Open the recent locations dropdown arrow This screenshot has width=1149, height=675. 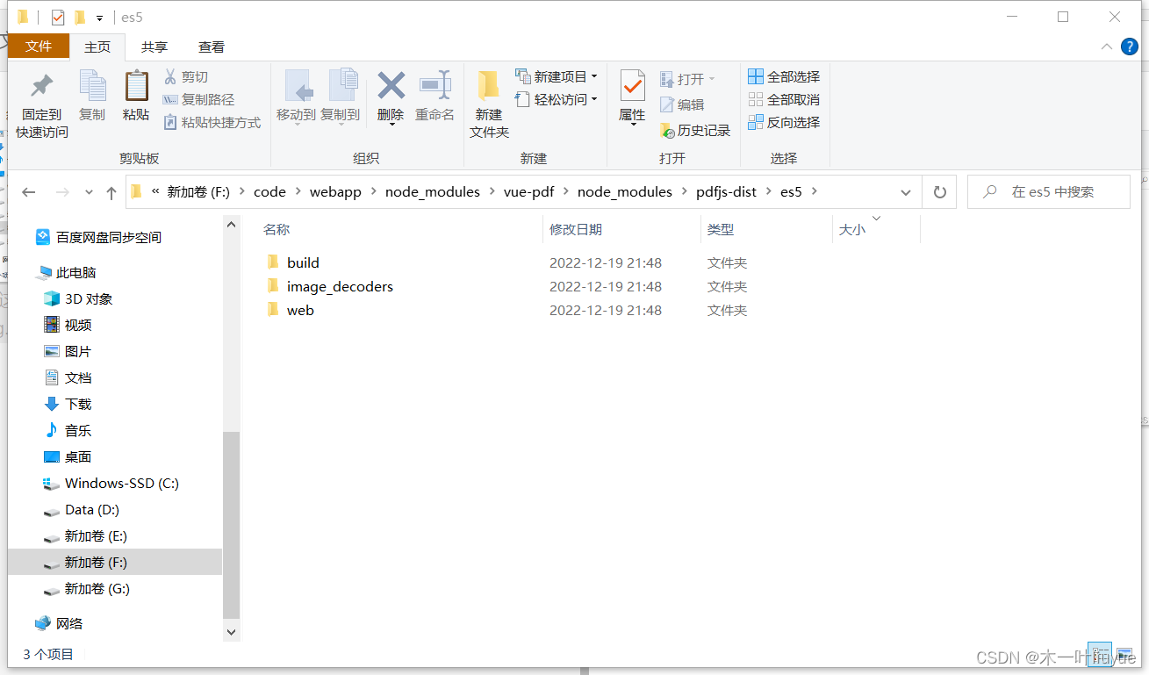89,192
